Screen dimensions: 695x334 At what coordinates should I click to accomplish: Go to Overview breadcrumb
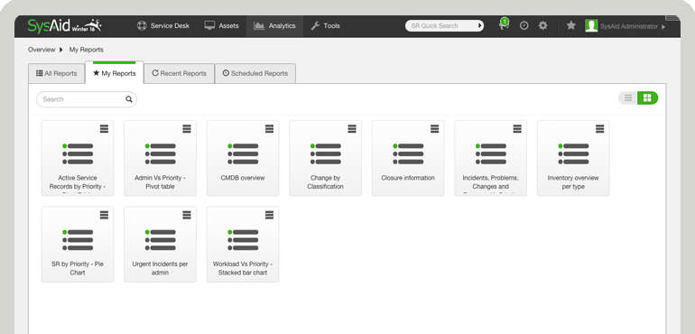42,50
